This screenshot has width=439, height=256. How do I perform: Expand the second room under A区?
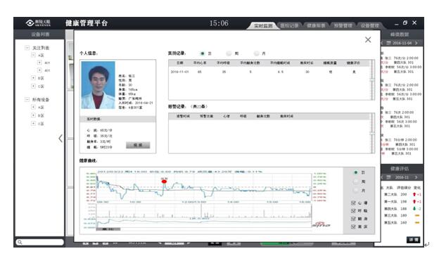[39, 70]
